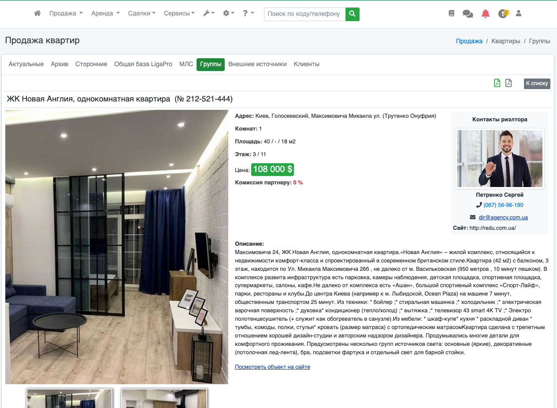Expand the Сделки dropdown menu
This screenshot has width=557, height=408.
(142, 14)
